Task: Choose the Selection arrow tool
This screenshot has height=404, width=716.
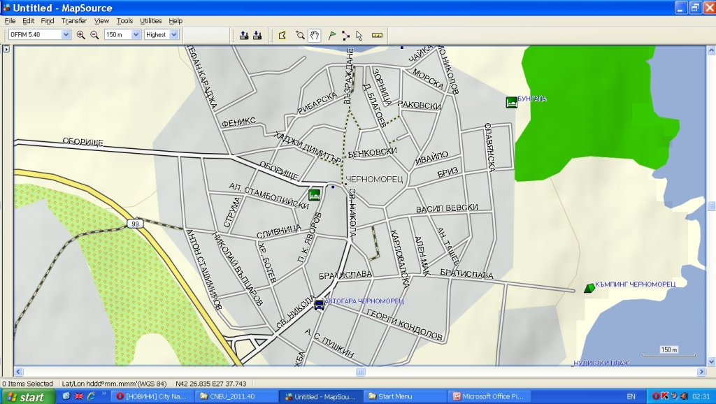Action: coord(359,34)
